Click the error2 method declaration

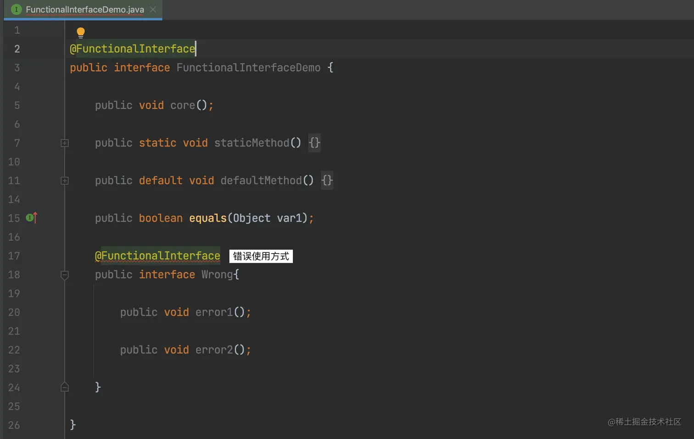tap(214, 350)
